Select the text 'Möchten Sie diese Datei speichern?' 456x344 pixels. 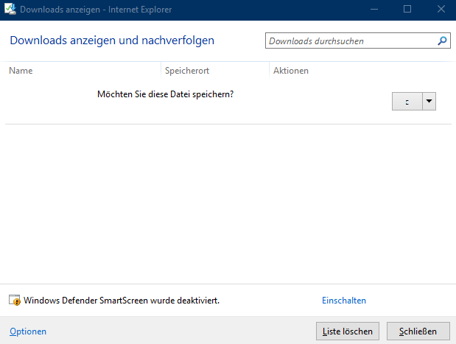[x=165, y=94]
